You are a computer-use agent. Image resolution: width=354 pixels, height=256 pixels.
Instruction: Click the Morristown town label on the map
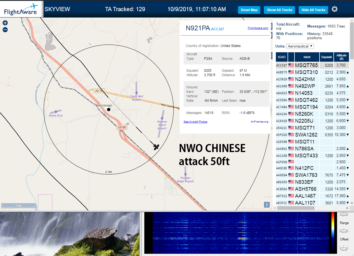(x=104, y=106)
